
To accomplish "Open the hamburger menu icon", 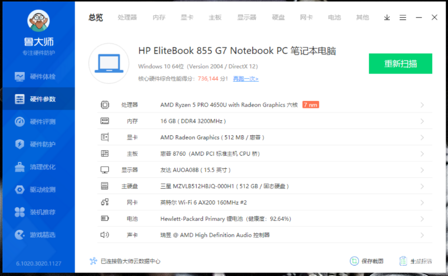I will tap(403, 18).
